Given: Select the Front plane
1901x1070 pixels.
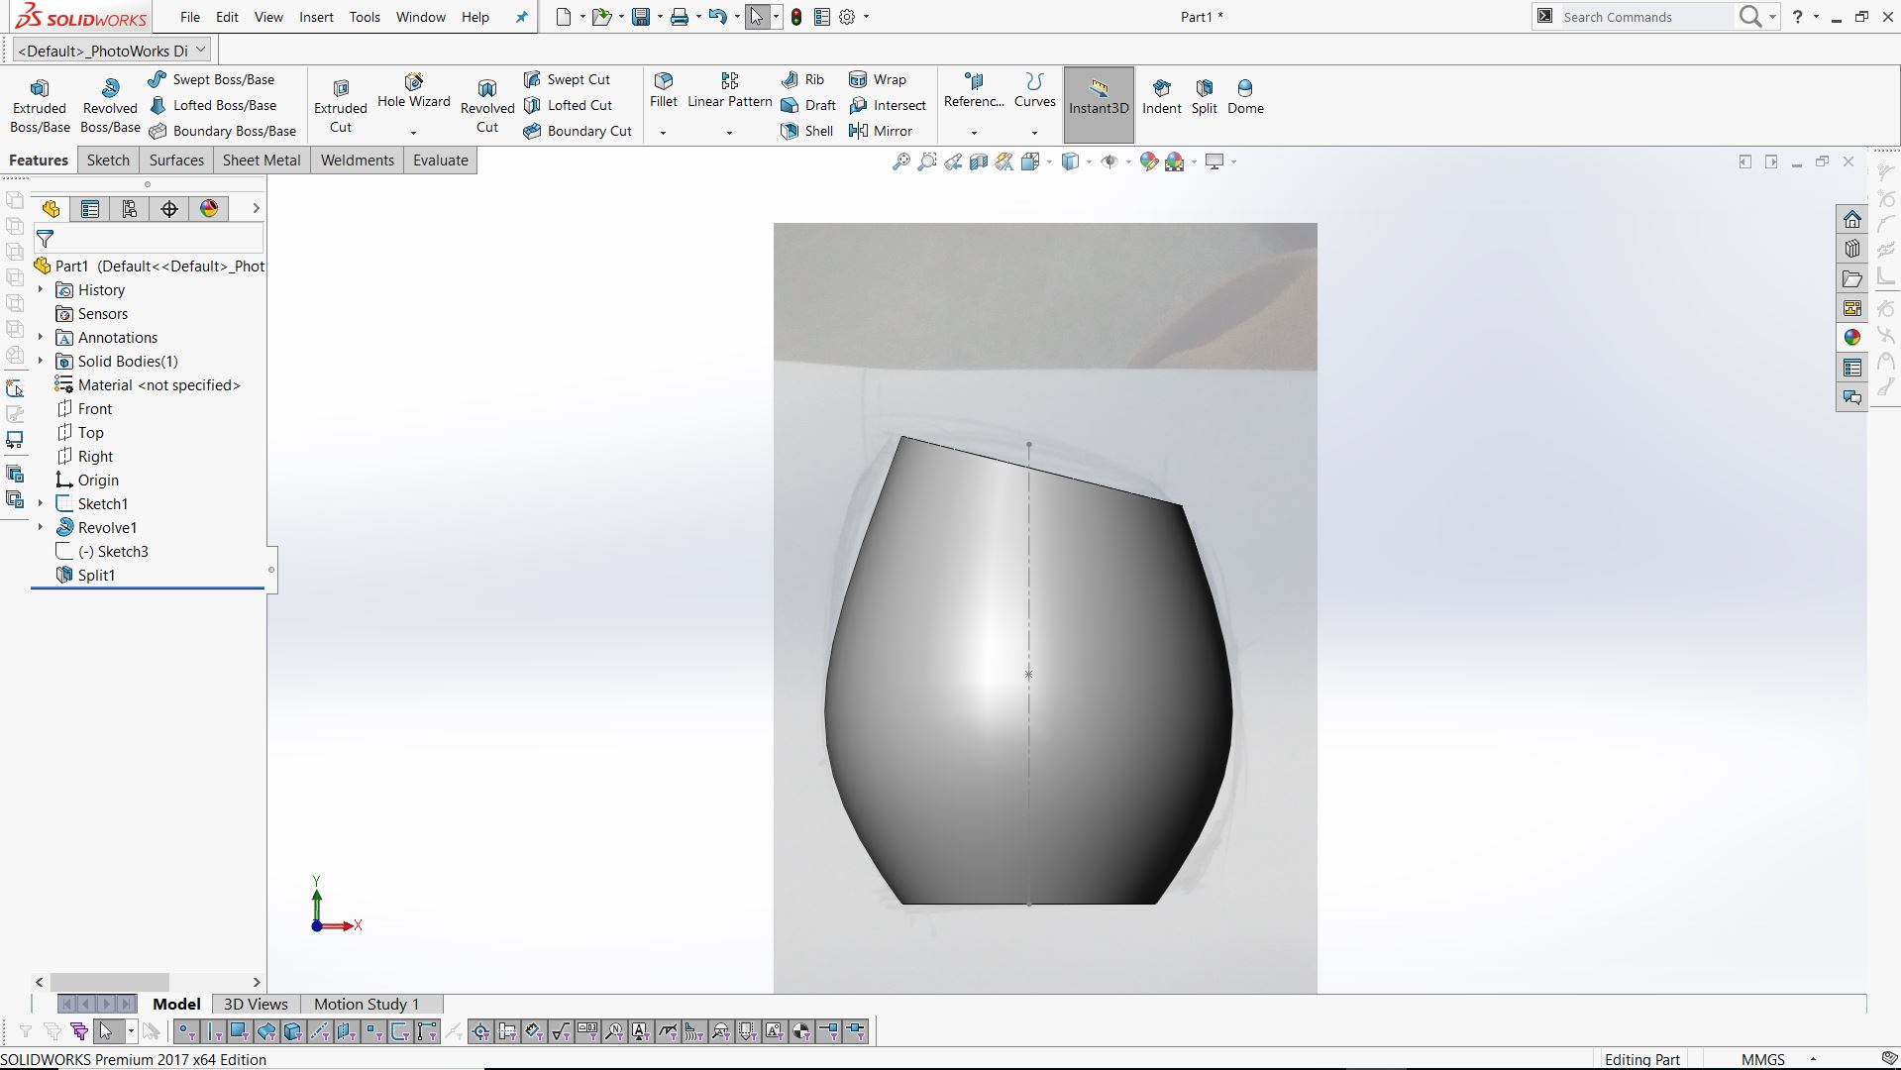Looking at the screenshot, I should coord(85,409).
